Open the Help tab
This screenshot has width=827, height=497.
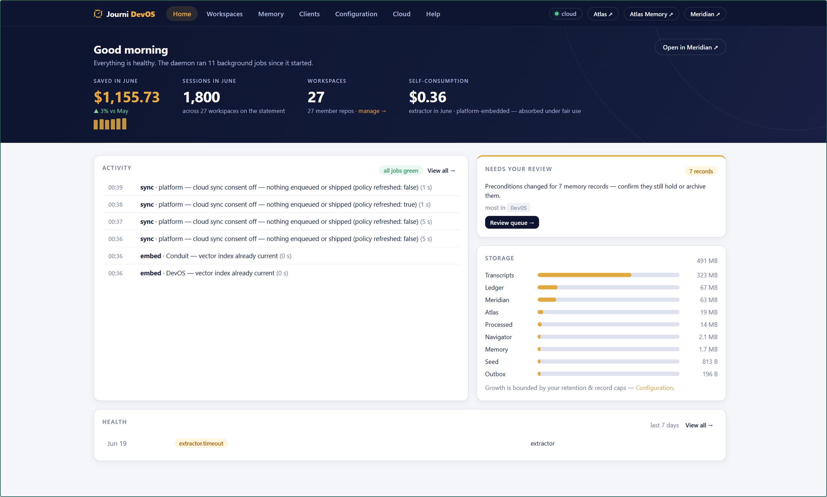[433, 14]
